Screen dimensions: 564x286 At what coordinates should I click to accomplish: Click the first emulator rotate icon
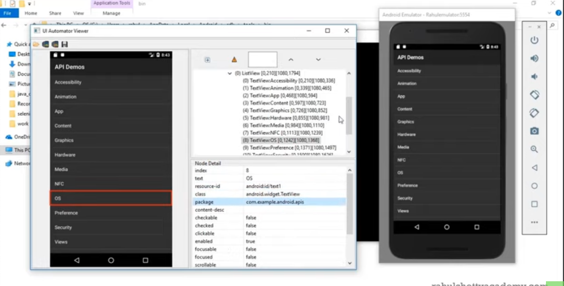point(534,95)
